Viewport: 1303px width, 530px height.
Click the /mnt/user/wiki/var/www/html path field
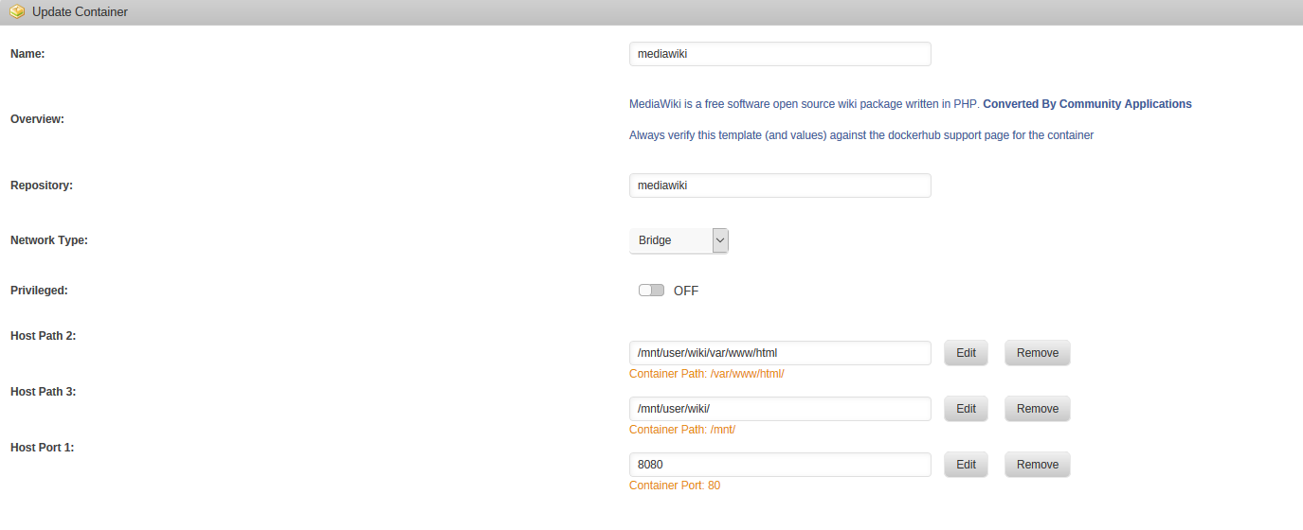tap(780, 353)
